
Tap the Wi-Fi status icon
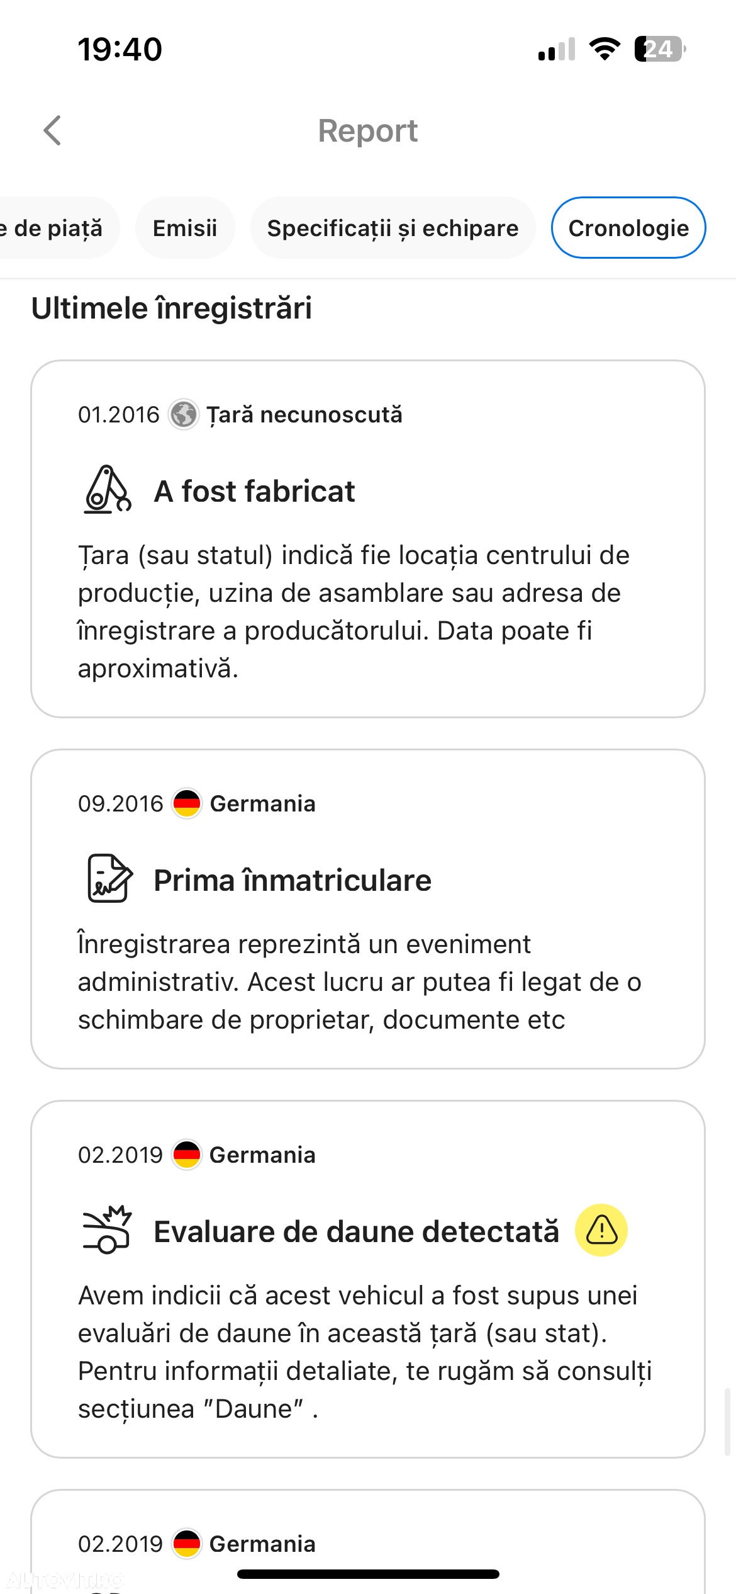[x=605, y=49]
